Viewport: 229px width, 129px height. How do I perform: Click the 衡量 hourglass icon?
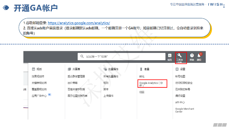(x=141, y=69)
